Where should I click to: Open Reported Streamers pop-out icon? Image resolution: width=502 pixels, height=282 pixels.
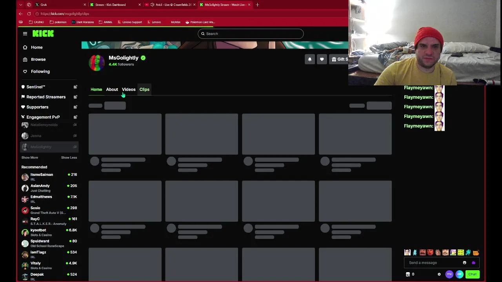[x=75, y=97]
